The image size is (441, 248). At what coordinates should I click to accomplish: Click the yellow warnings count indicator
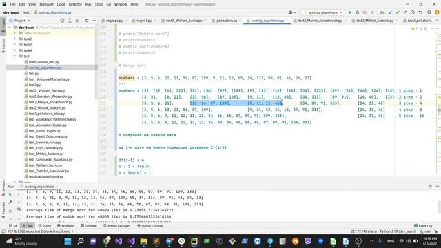[x=414, y=28]
